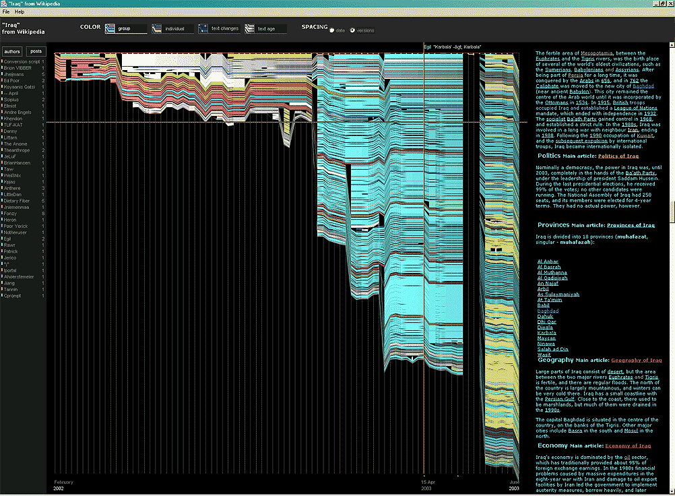The width and height of the screenshot is (675, 496).
Task: Click the color marker beside Fonzy
Action: click(3, 212)
